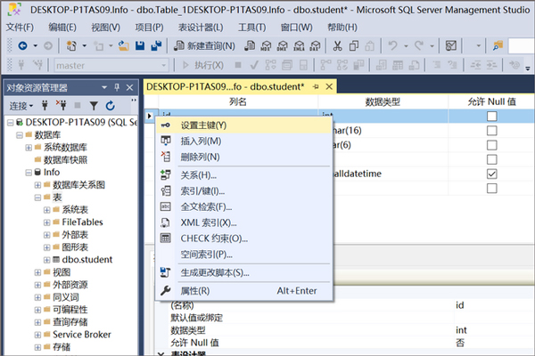Expand the dbo.student table node
The width and height of the screenshot is (535, 356).
45,259
